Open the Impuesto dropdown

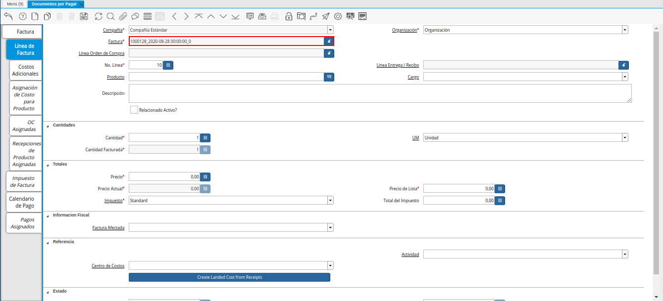click(330, 201)
